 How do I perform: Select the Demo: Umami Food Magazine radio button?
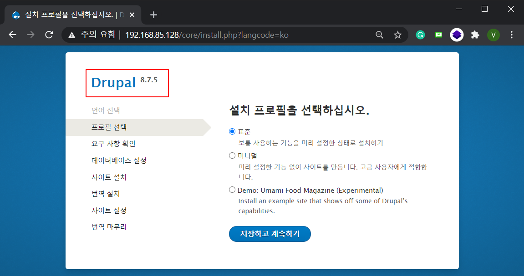click(232, 190)
